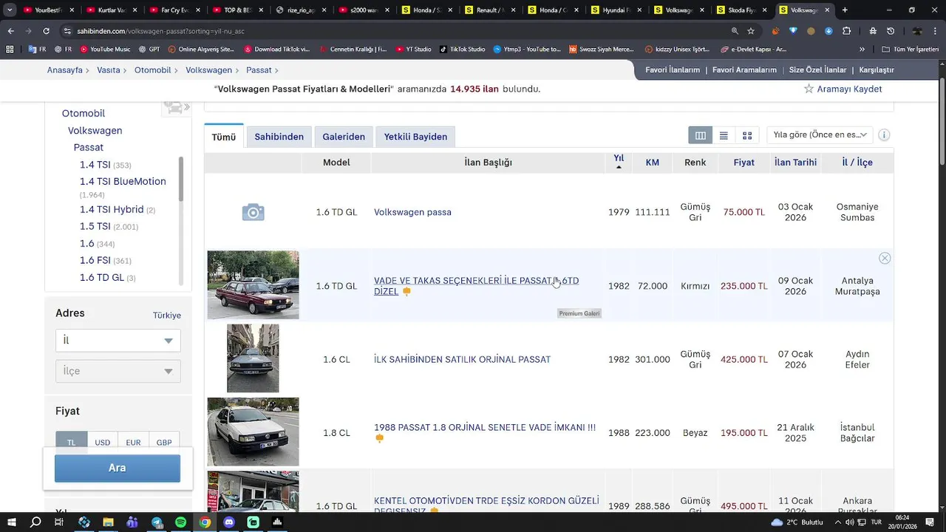Open new browser tab with plus icon

845,10
